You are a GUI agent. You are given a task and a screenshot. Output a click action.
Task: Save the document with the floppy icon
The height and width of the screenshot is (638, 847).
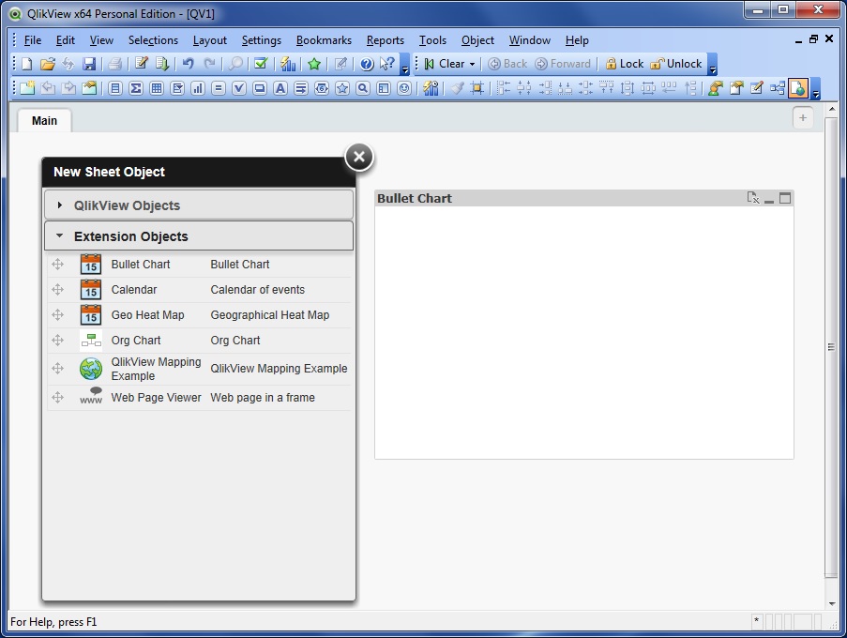pyautogui.click(x=89, y=64)
